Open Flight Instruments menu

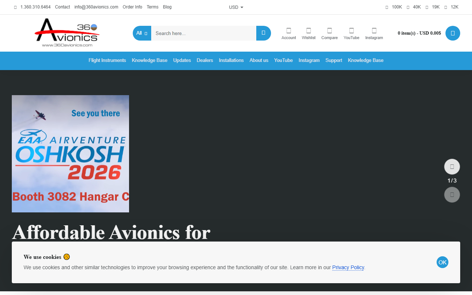click(x=107, y=60)
